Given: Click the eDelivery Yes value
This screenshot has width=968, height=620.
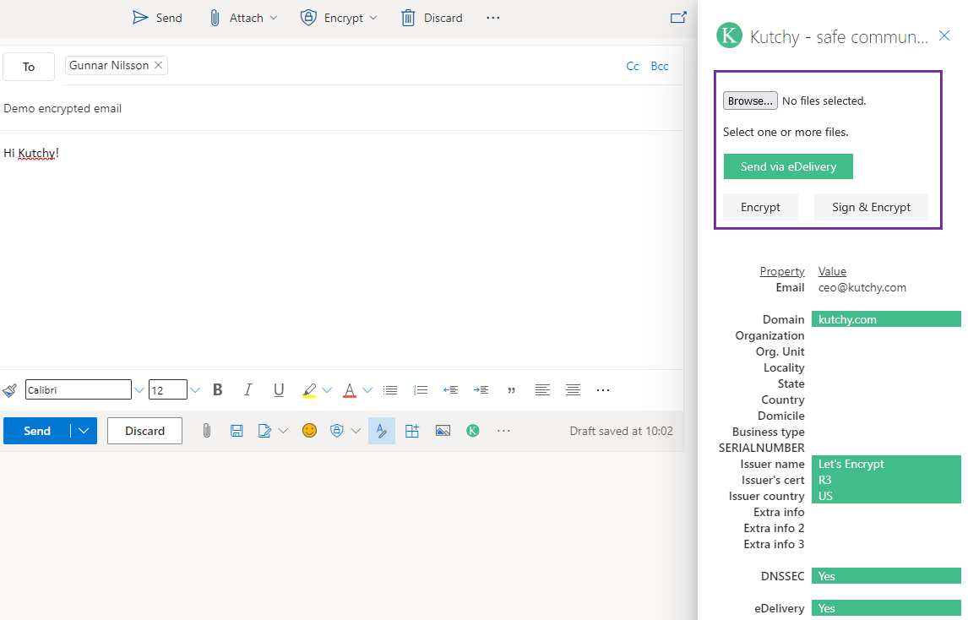Looking at the screenshot, I should 887,608.
